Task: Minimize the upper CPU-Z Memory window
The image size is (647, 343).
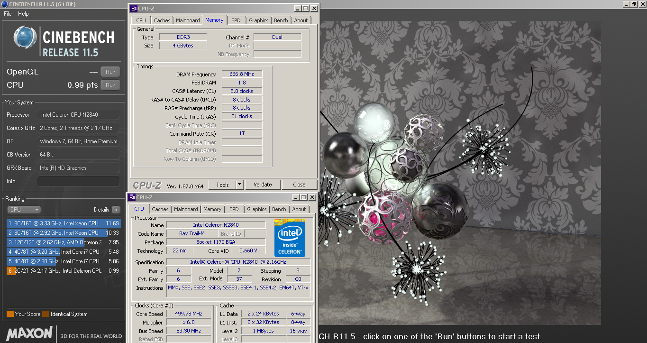Action: click(297, 8)
